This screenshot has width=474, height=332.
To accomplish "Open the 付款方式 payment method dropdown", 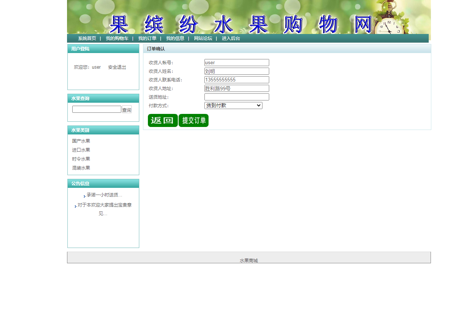I will coord(233,106).
